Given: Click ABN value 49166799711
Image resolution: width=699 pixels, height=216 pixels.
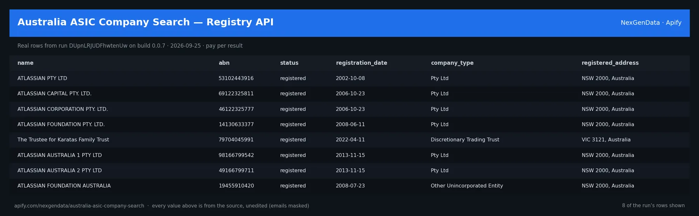Looking at the screenshot, I should point(236,171).
